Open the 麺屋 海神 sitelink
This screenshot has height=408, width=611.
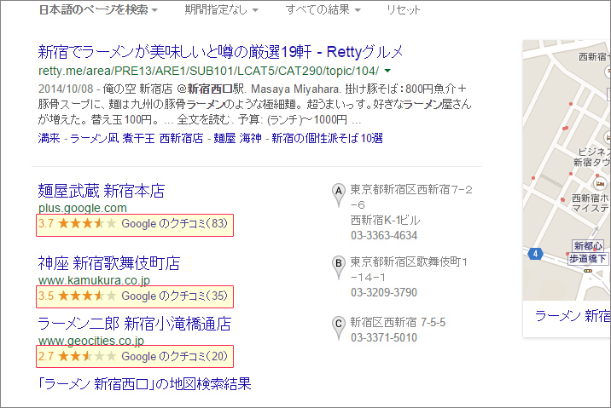click(x=237, y=138)
